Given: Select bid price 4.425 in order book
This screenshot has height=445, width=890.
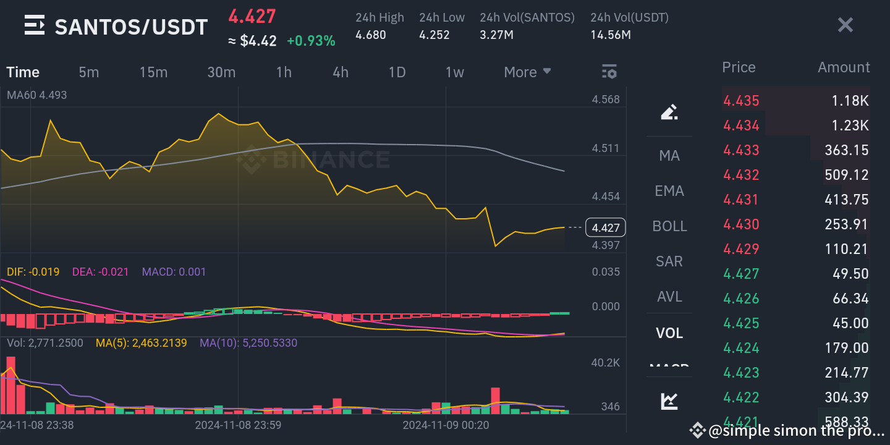Looking at the screenshot, I should (x=741, y=323).
